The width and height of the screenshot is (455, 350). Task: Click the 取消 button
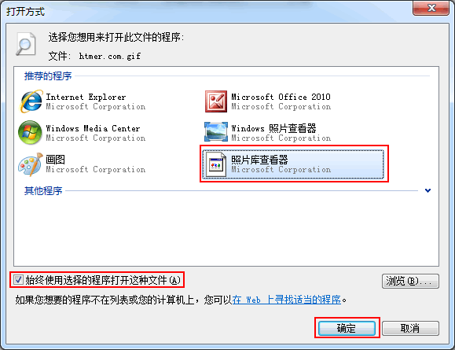point(410,328)
